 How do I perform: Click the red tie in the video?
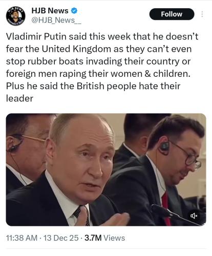click(166, 207)
